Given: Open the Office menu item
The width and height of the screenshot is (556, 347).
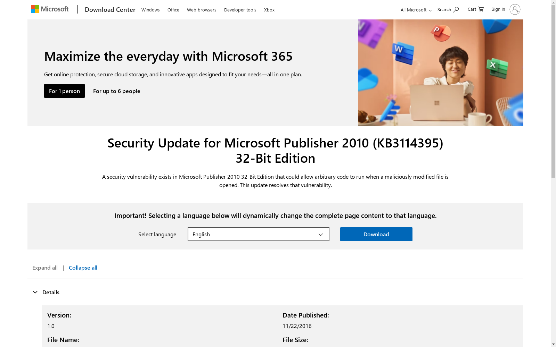Looking at the screenshot, I should coord(173,10).
